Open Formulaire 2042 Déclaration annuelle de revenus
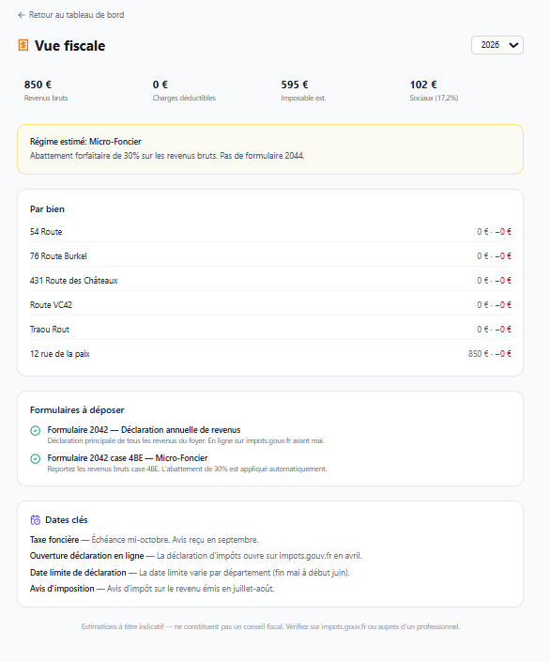 [x=144, y=430]
